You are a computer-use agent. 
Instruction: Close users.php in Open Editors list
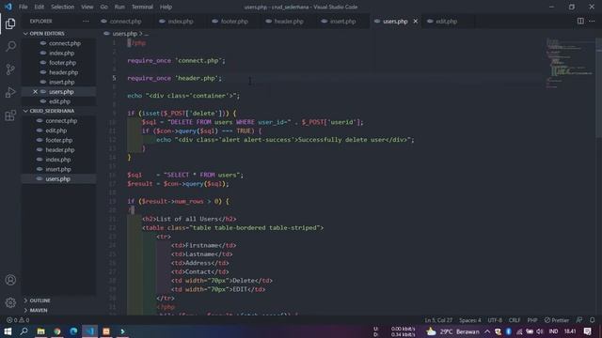(x=35, y=92)
